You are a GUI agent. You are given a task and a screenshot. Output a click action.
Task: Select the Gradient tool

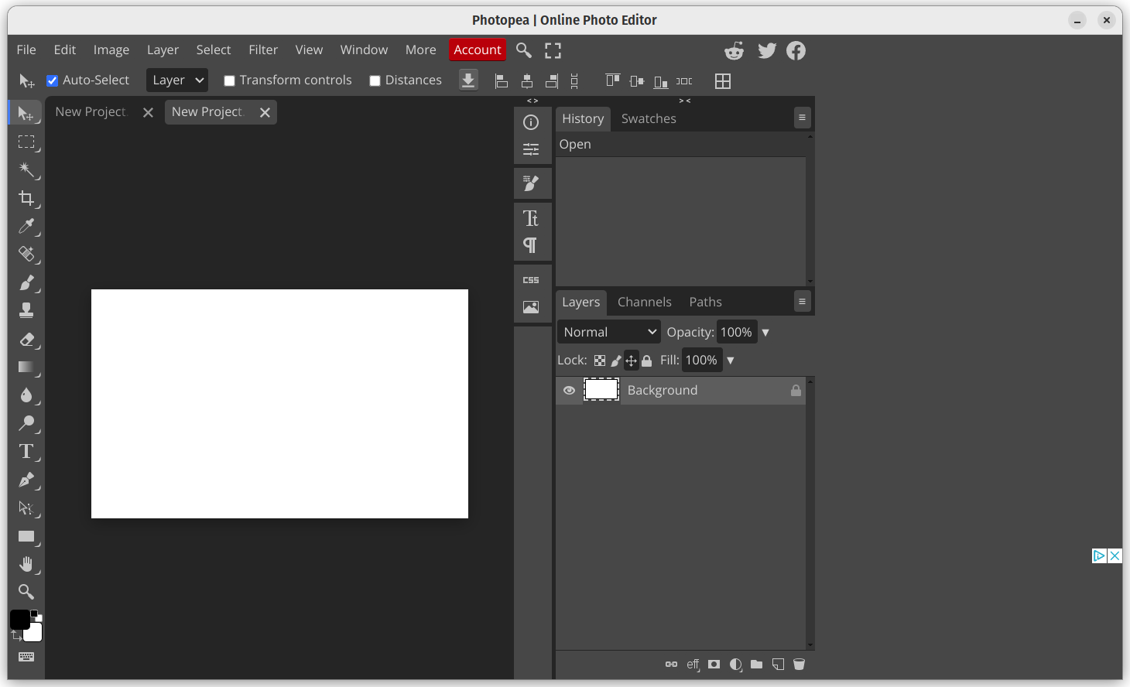point(26,367)
